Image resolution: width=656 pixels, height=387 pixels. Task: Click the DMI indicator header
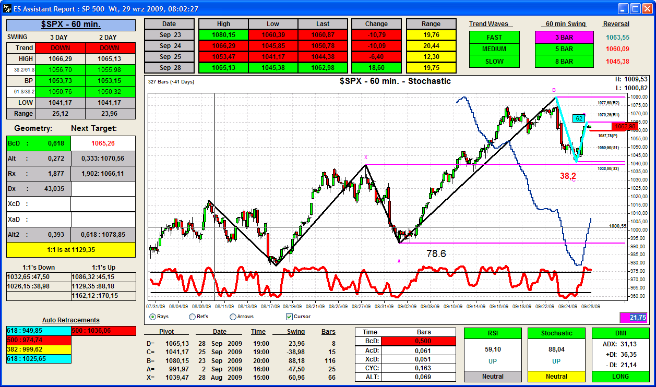621,333
